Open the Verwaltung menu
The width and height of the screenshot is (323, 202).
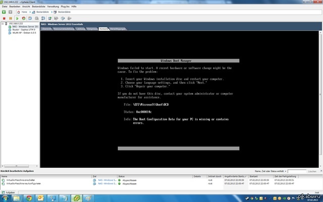tap(53, 7)
